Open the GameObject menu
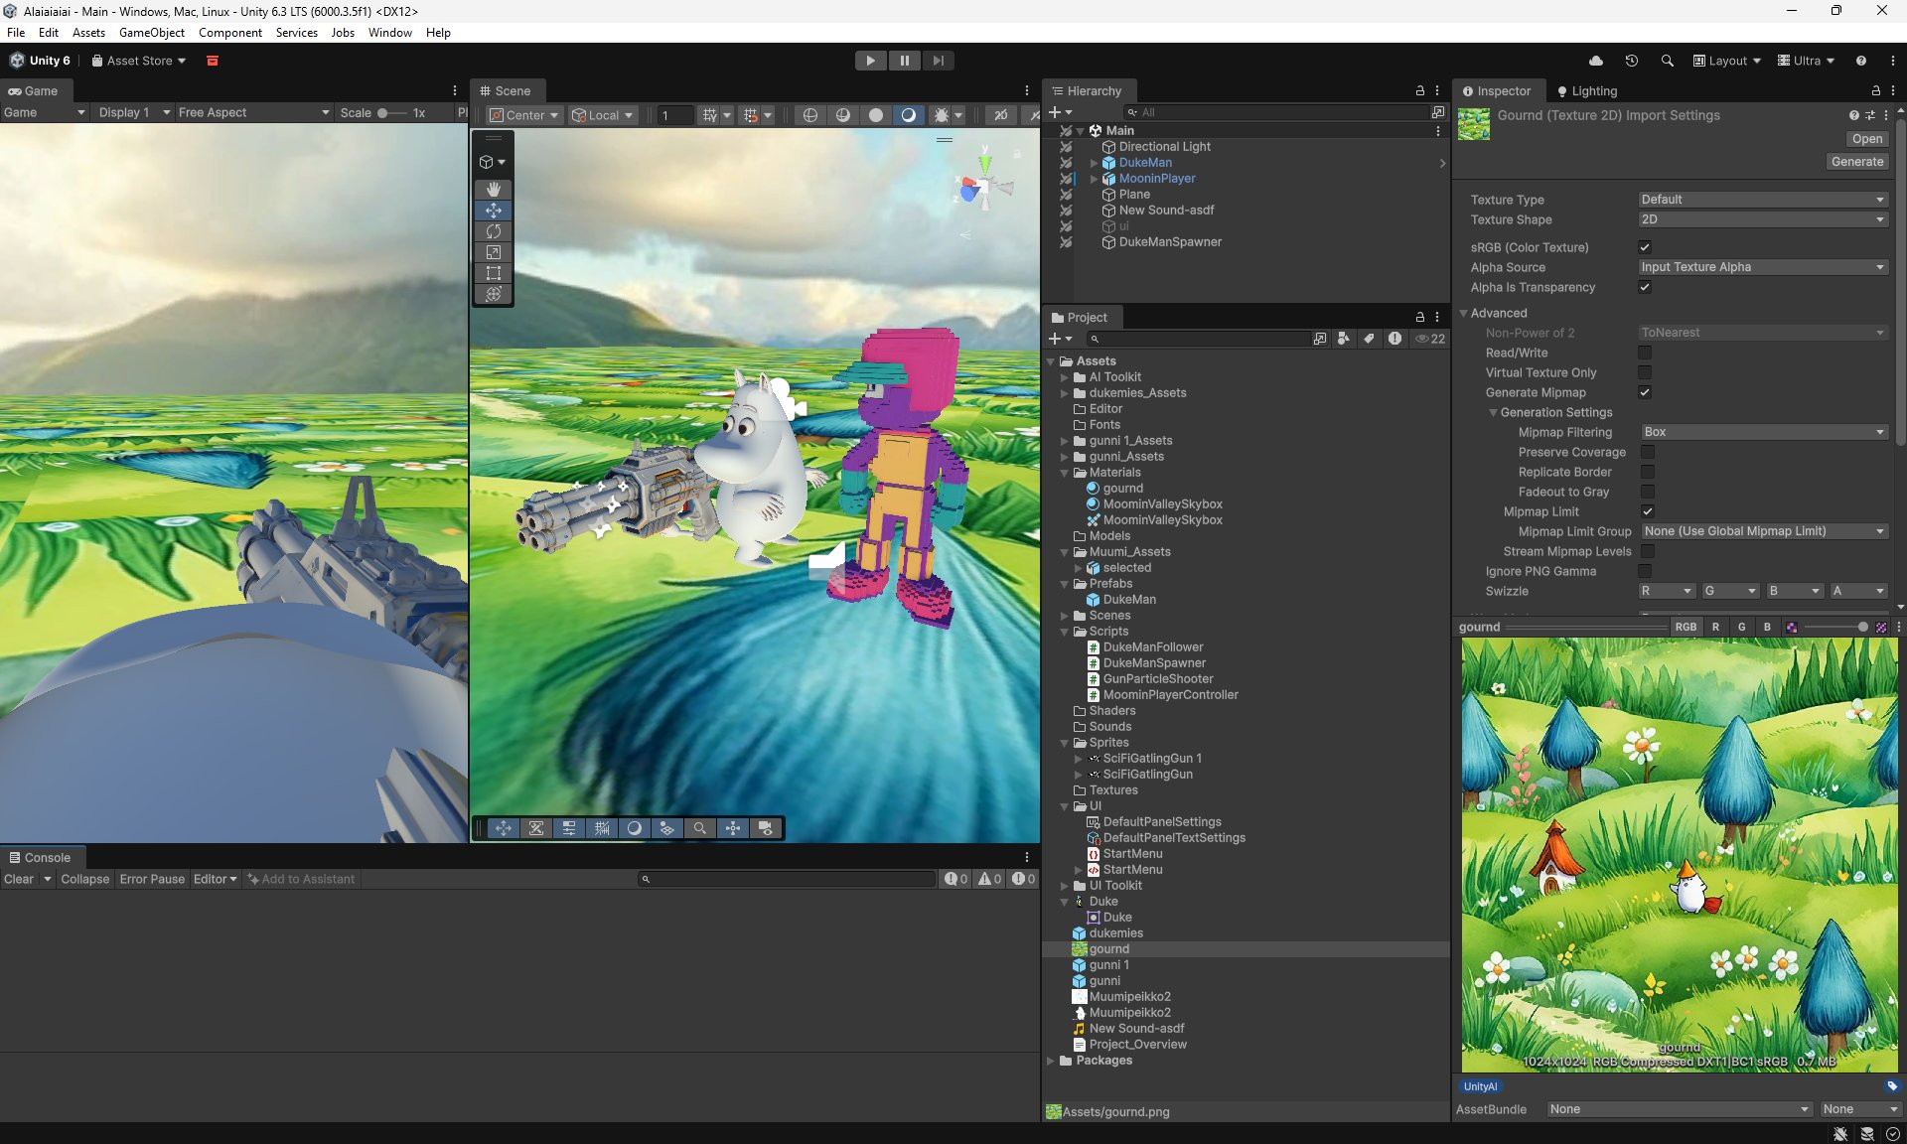Image resolution: width=1907 pixels, height=1144 pixels. click(151, 33)
